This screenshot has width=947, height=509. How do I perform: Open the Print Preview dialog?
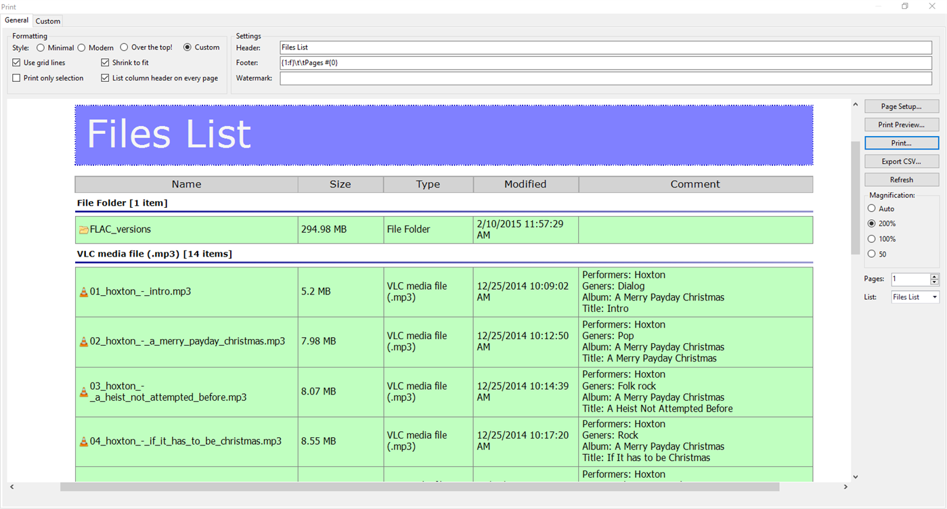(902, 125)
